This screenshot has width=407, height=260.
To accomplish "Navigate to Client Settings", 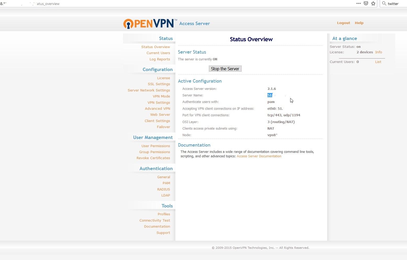I will point(157,121).
